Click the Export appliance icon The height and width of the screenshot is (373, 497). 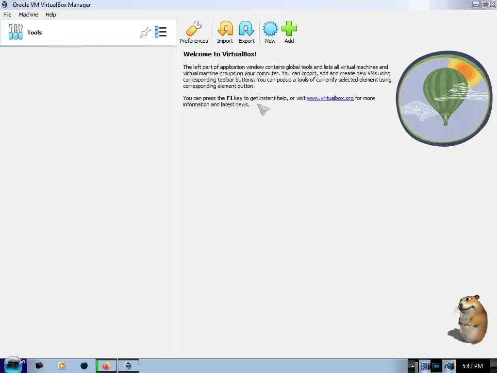click(247, 33)
